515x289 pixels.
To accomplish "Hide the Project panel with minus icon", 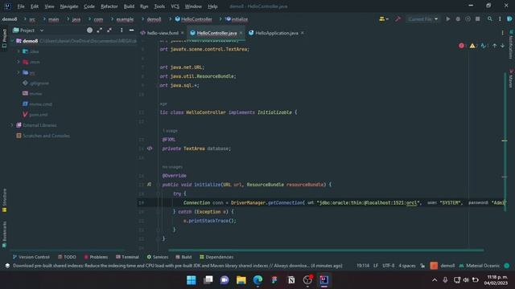I will 131,31.
